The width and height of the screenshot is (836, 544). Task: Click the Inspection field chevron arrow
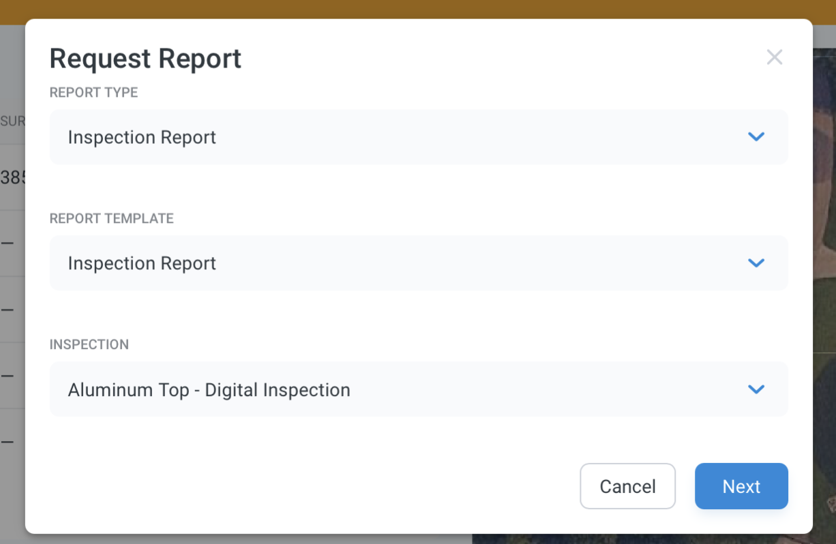(756, 389)
